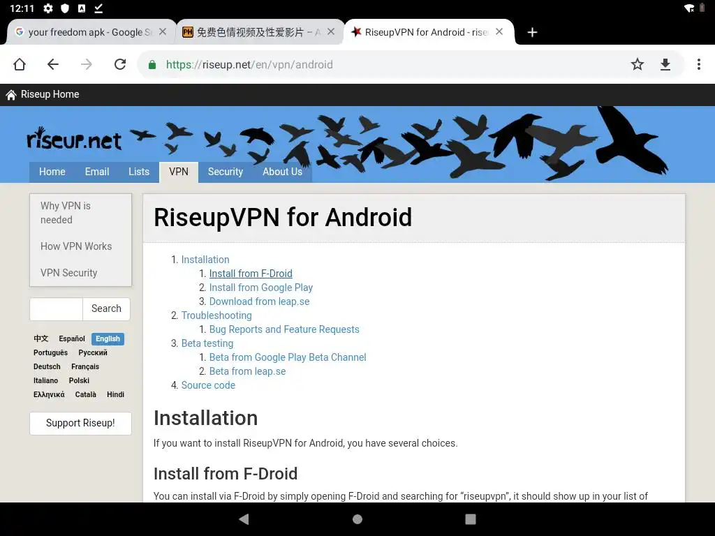Open the Lists nav tab
The image size is (715, 536).
(x=139, y=172)
